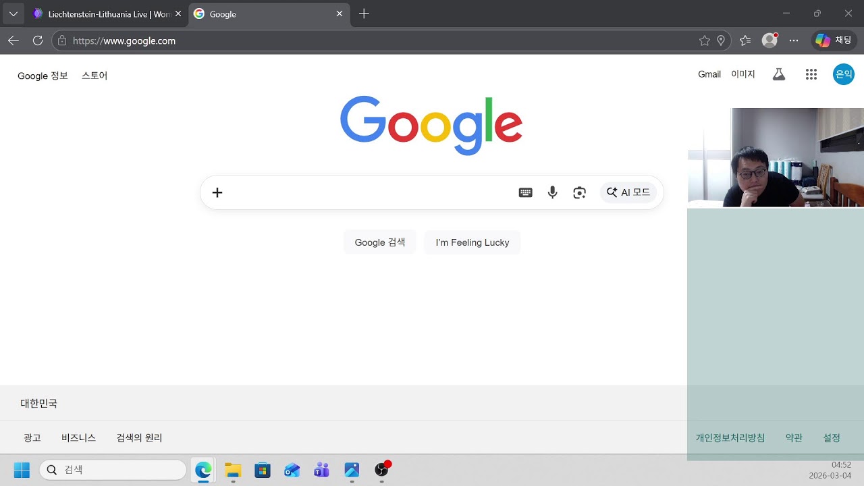The image size is (864, 486).
Task: Add this page to favorites with star
Action: coord(705,40)
